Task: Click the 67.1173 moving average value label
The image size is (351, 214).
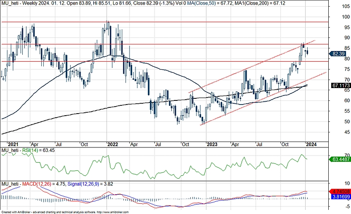Action: 340,86
